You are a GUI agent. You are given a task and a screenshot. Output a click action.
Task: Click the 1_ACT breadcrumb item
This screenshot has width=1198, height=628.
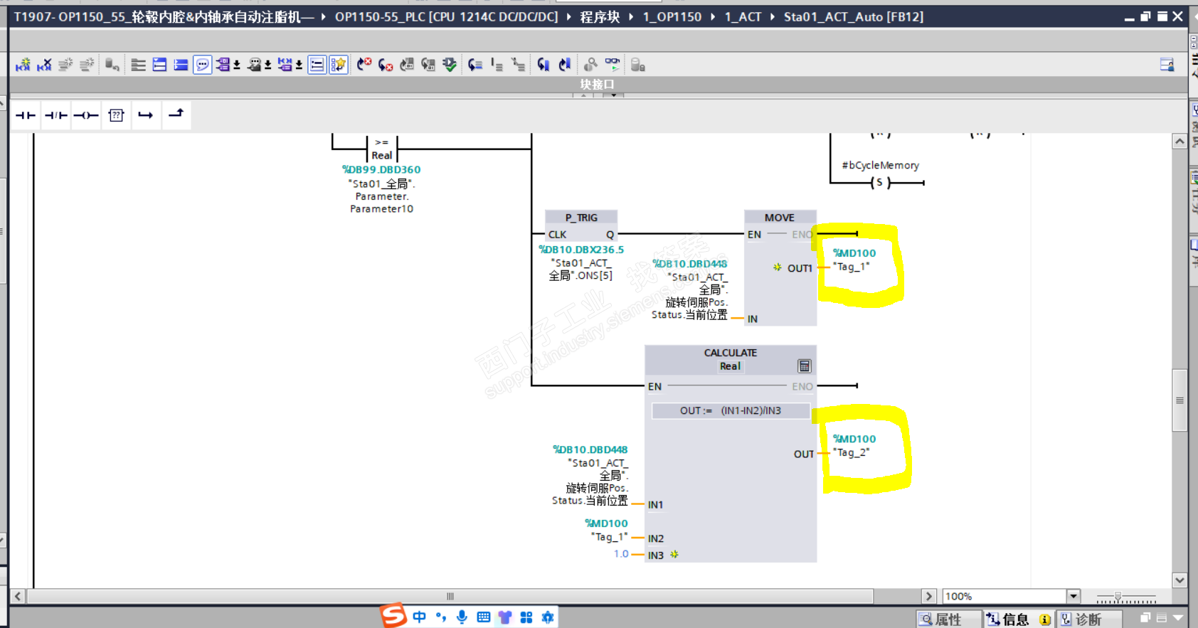point(743,16)
